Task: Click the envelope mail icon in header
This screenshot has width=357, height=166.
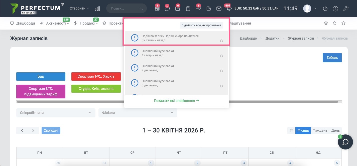Action: point(219,9)
